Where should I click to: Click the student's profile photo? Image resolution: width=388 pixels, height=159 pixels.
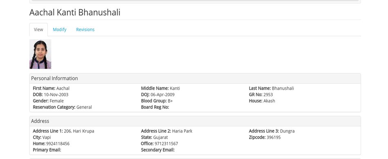coord(40,54)
